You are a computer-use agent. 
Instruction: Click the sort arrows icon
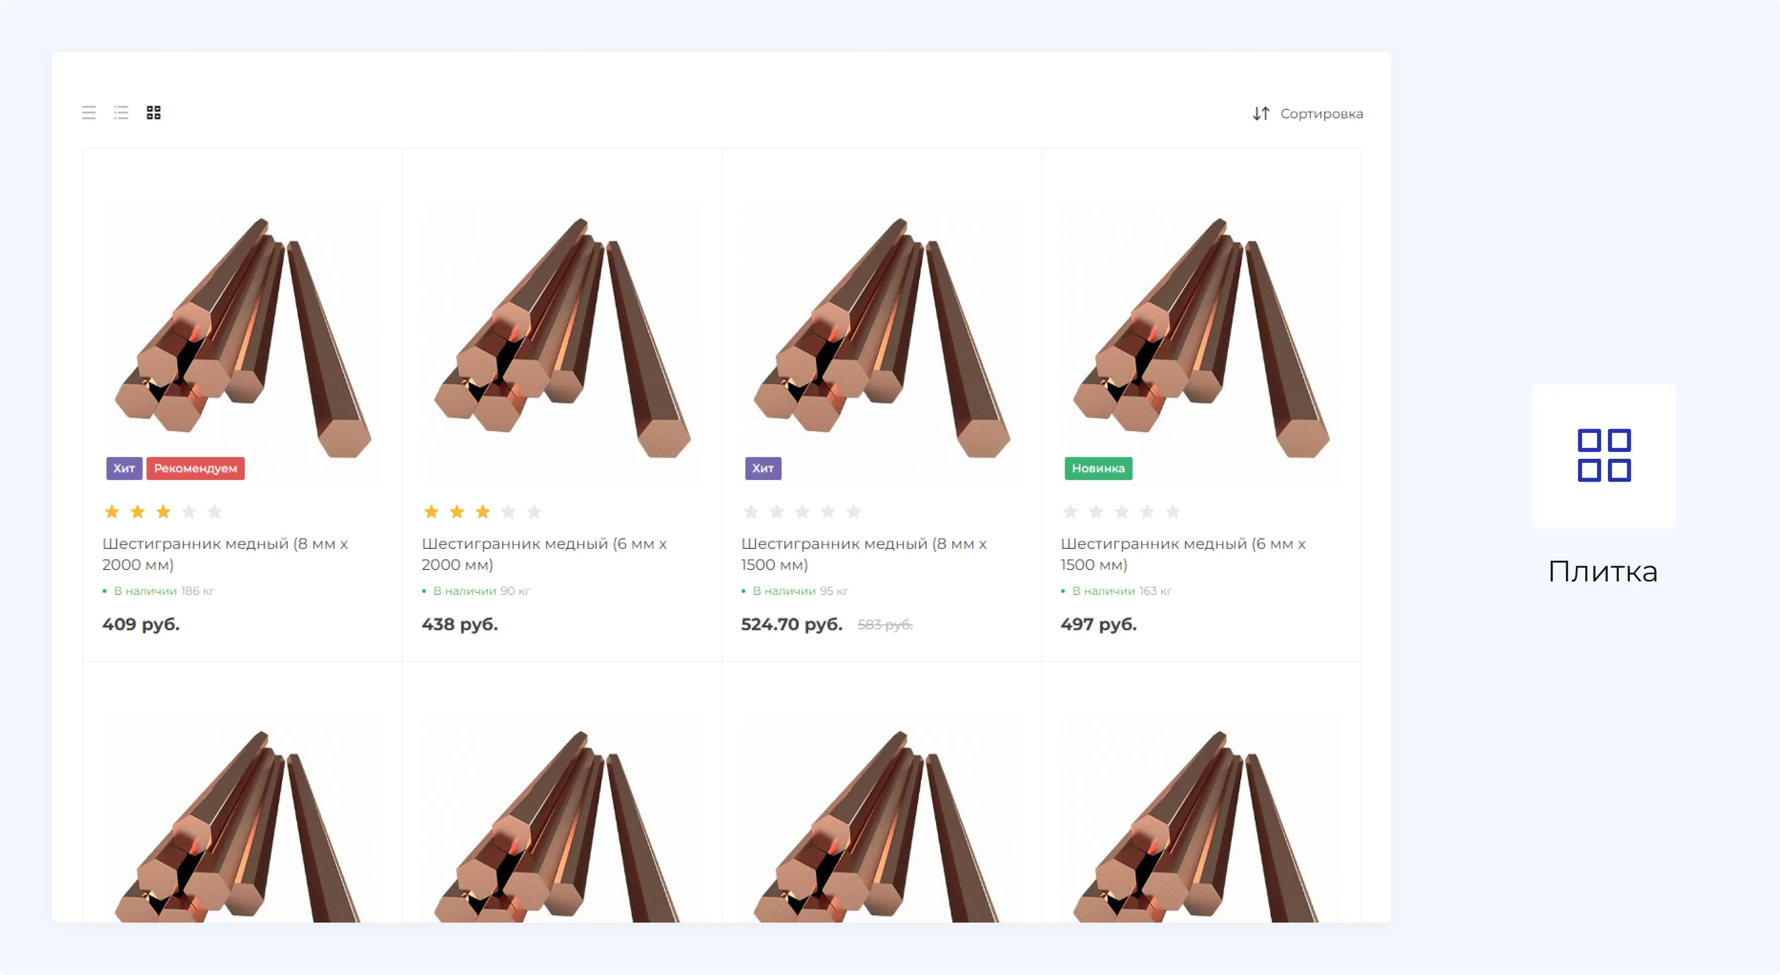1261,113
